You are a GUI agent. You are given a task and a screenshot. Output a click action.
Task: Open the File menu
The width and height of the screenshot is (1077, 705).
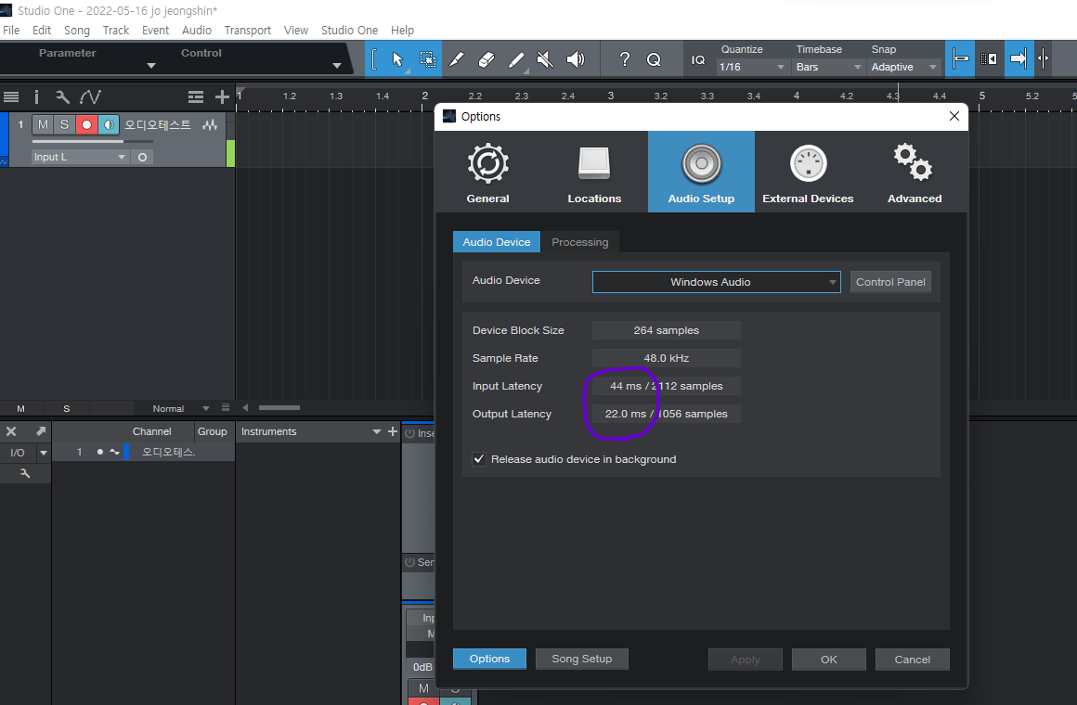pyautogui.click(x=11, y=31)
